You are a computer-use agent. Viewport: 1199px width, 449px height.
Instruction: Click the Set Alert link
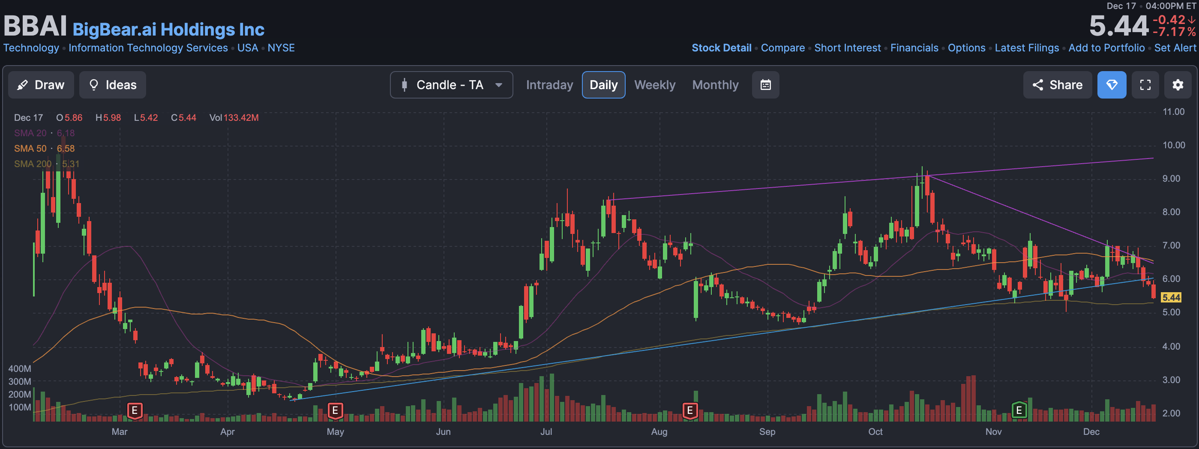coord(1175,48)
